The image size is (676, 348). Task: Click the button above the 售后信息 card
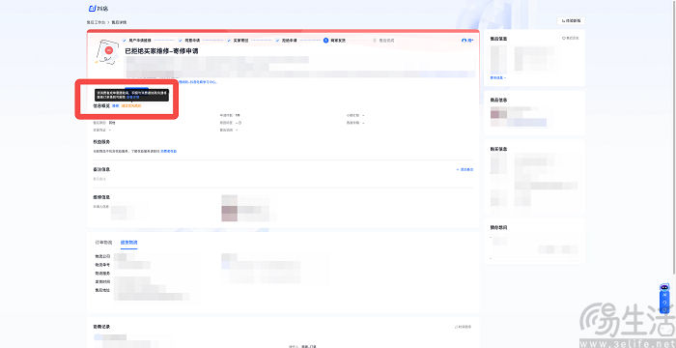click(571, 20)
